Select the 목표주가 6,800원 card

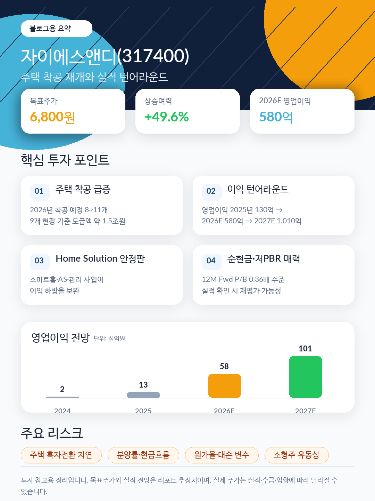[x=73, y=111]
